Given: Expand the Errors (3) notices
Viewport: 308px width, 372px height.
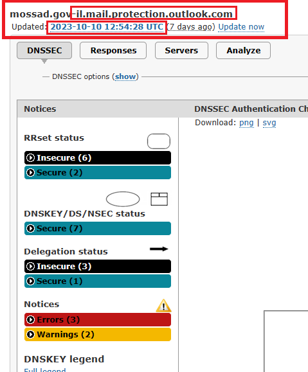Looking at the screenshot, I should point(98,319).
